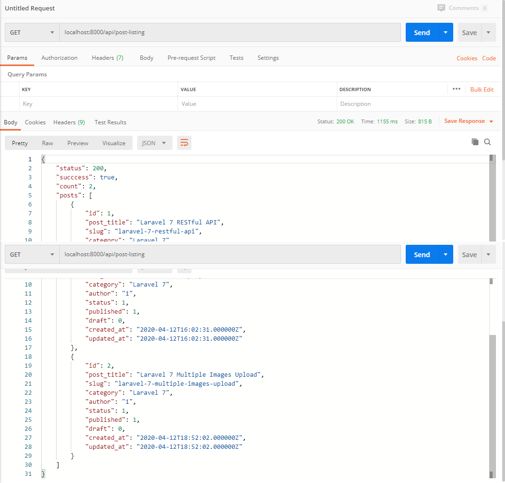505x483 pixels.
Task: Click the Value query param field
Action: (x=257, y=104)
